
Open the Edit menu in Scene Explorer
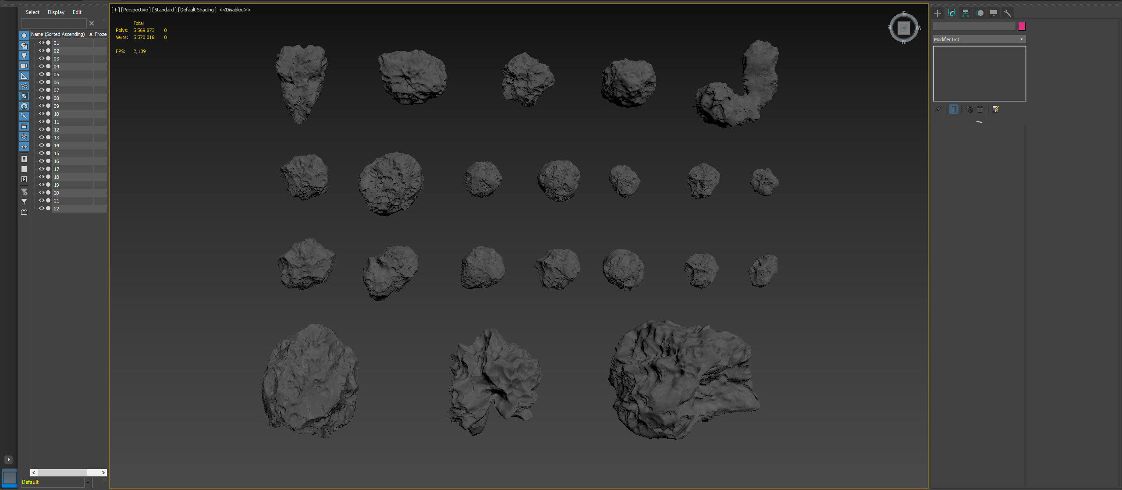click(x=77, y=12)
